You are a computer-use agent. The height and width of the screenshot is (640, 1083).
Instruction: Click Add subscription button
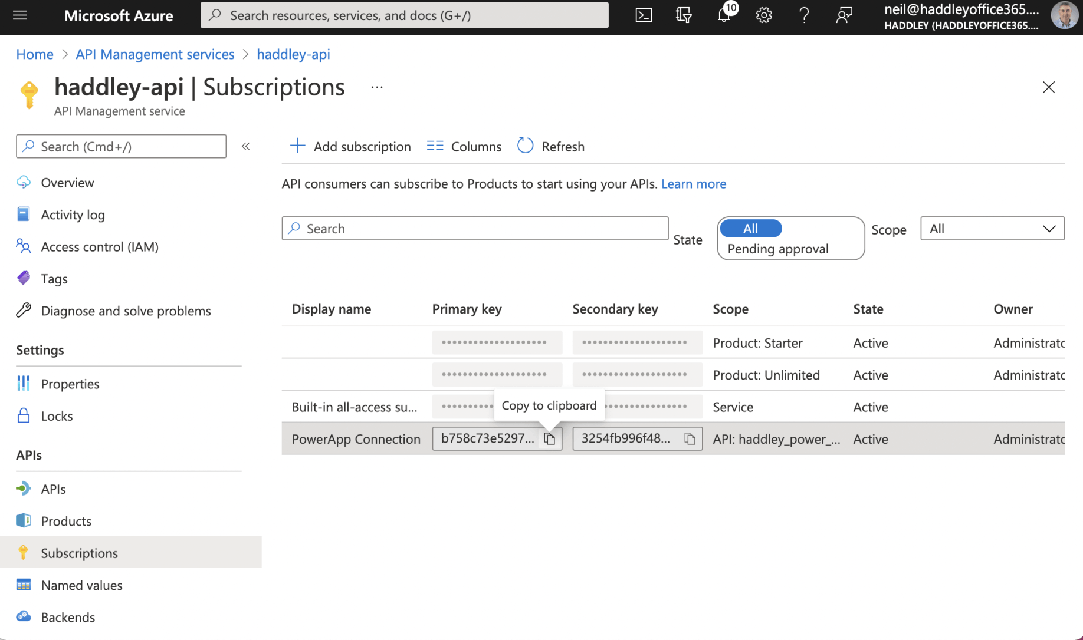coord(350,146)
